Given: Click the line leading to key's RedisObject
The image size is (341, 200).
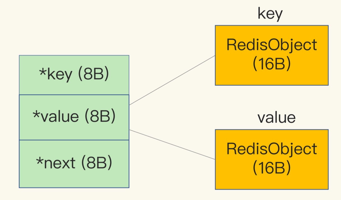Looking at the screenshot, I should click(172, 80).
